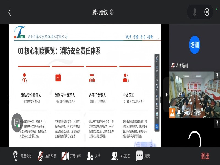
Task: Click the company name 湖北九泰安全环保技术有限公司
Action: tap(47, 37)
